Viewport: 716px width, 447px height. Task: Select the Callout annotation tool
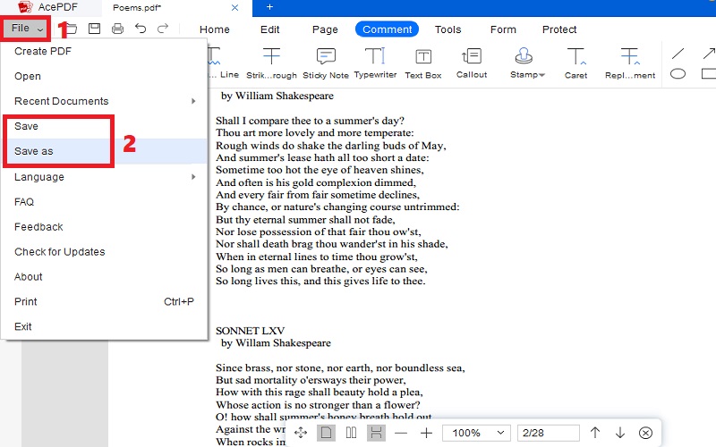coord(472,63)
